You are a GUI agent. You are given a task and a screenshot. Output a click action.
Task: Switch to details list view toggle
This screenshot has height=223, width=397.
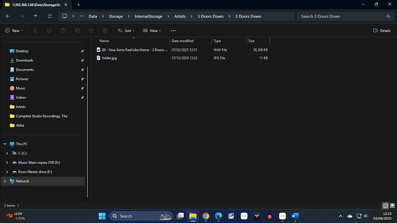[385, 206]
